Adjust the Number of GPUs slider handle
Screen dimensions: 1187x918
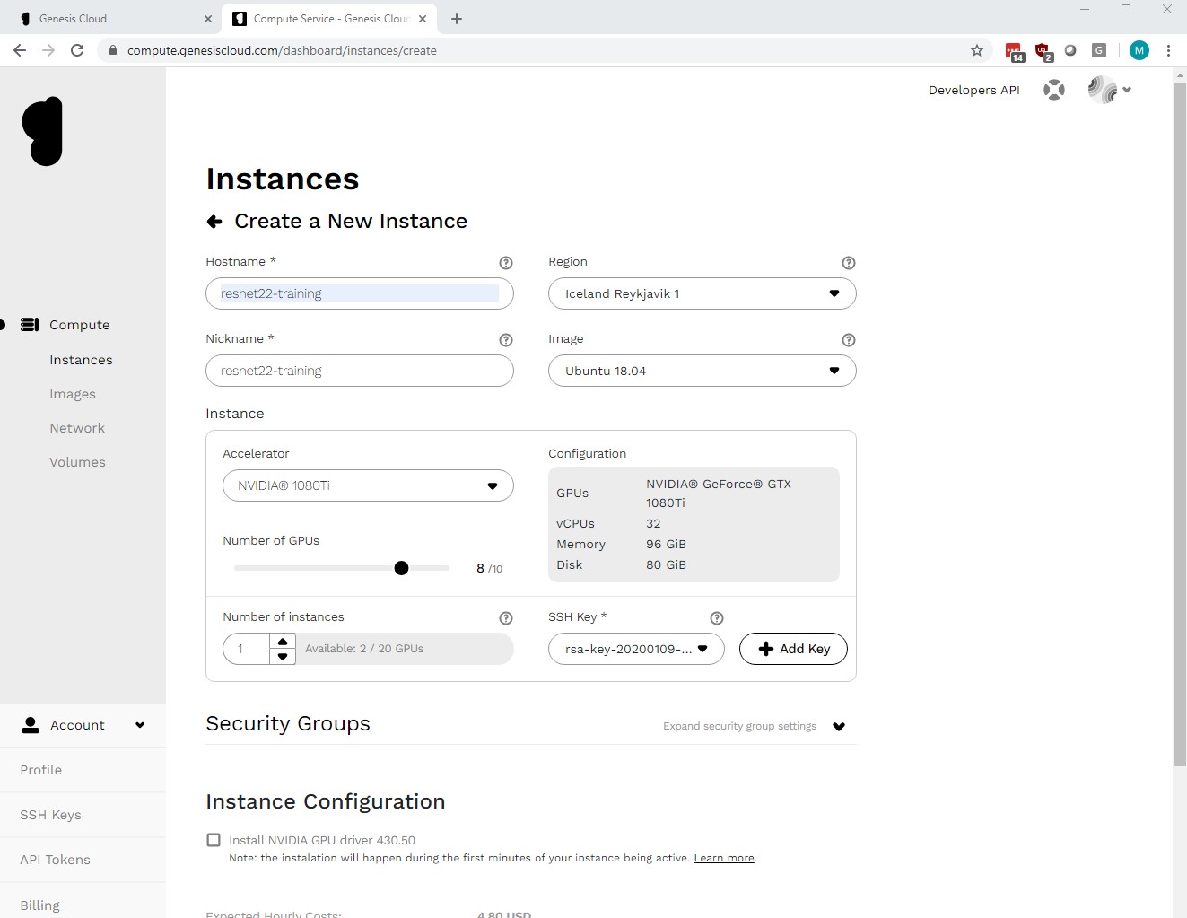[x=401, y=568]
